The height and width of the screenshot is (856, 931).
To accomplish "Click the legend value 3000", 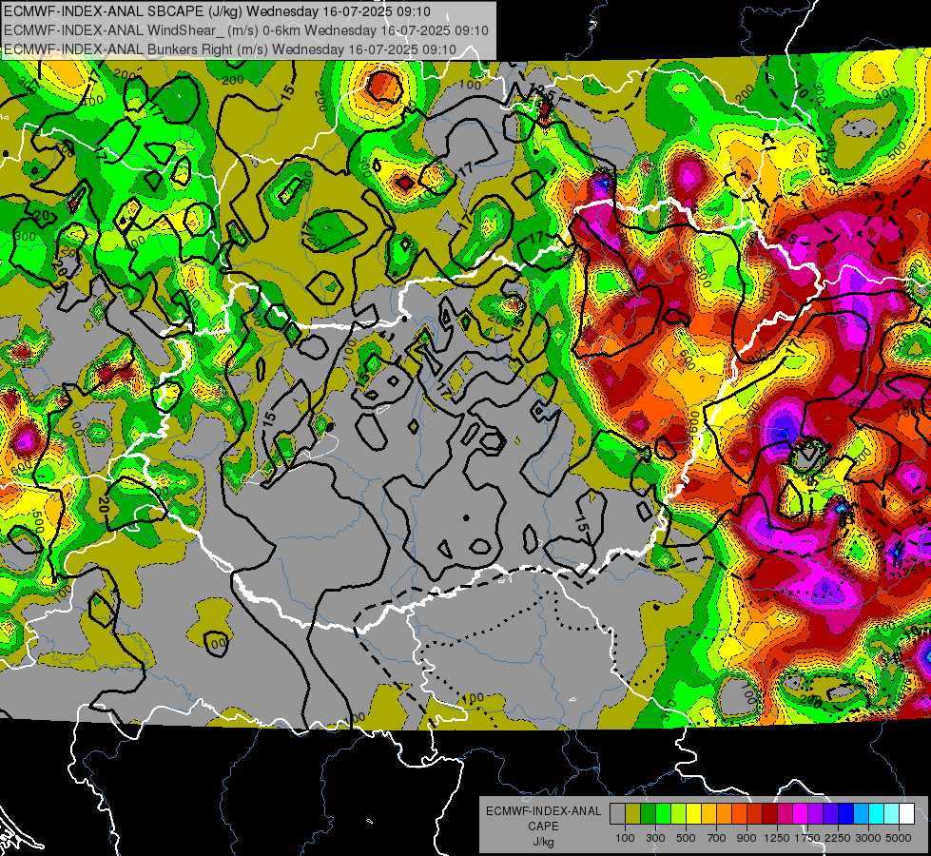I will tap(868, 838).
